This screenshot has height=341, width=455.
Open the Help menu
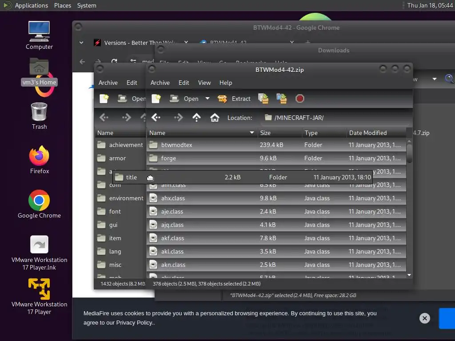pos(226,83)
